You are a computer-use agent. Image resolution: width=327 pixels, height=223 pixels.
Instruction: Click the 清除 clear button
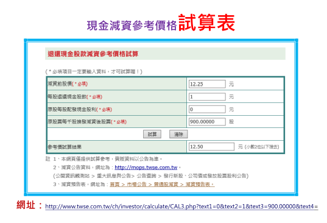coord(178,134)
